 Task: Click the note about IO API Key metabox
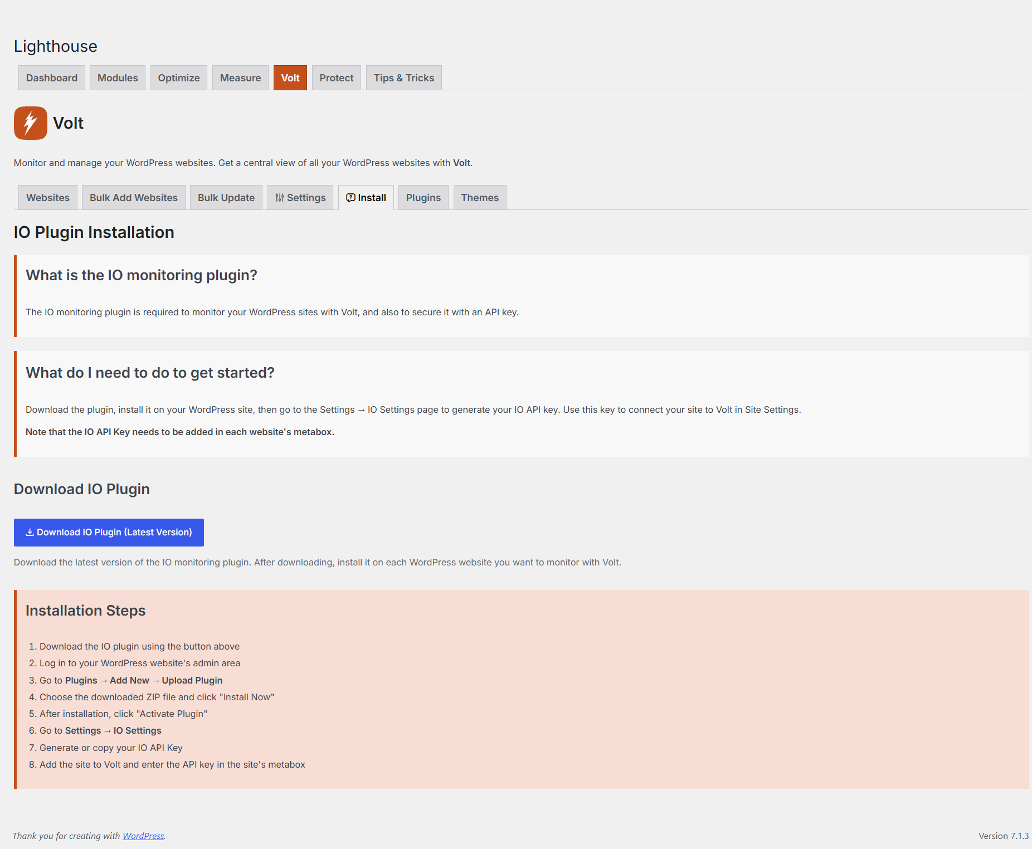point(180,432)
